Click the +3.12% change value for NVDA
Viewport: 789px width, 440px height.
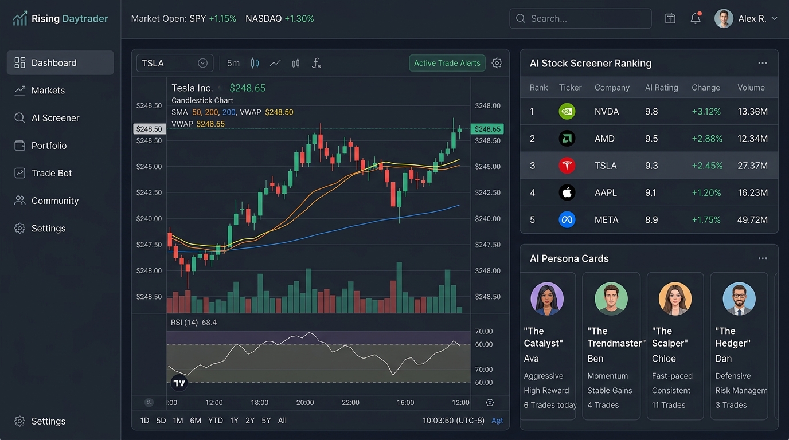[x=706, y=112]
